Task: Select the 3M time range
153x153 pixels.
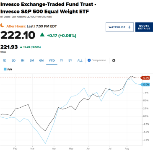Action: (x=32, y=60)
